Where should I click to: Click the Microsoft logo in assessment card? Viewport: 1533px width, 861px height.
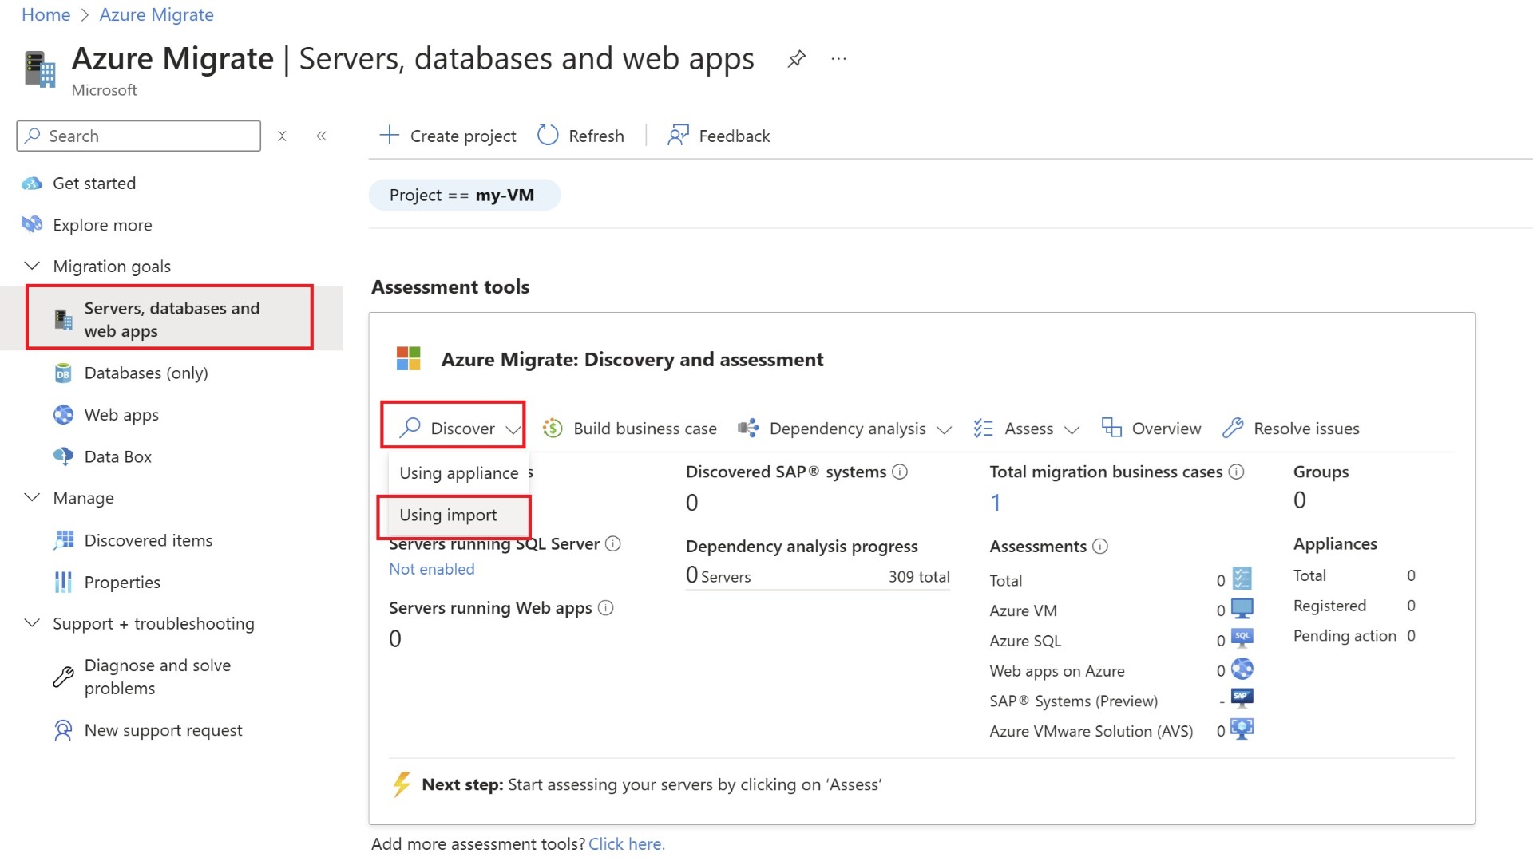[409, 359]
